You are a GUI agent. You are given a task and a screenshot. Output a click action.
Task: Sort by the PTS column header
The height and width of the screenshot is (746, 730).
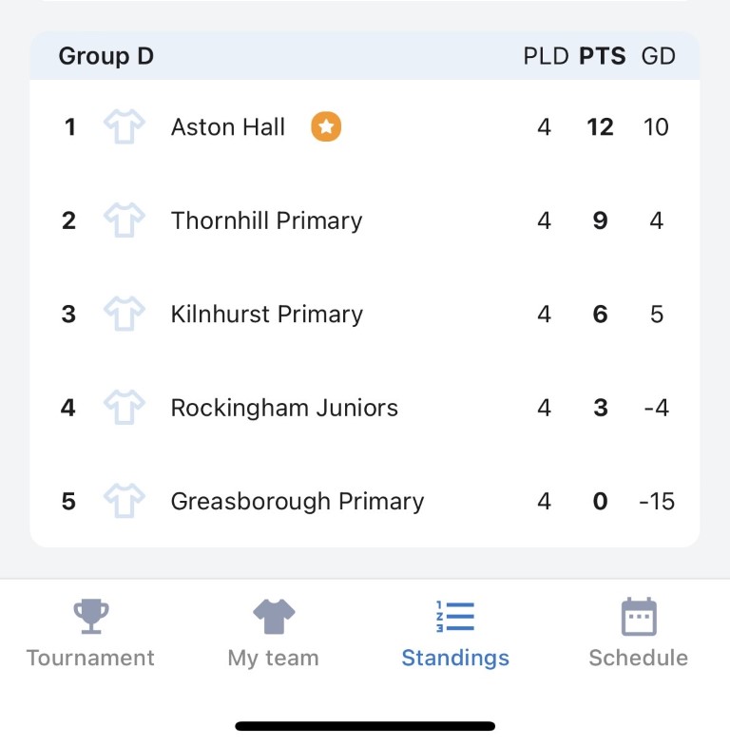click(x=602, y=56)
